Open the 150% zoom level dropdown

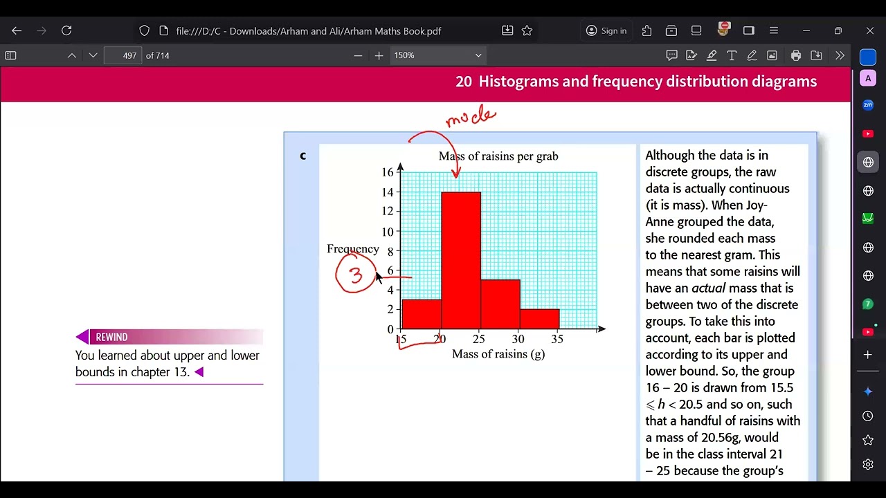tap(438, 55)
